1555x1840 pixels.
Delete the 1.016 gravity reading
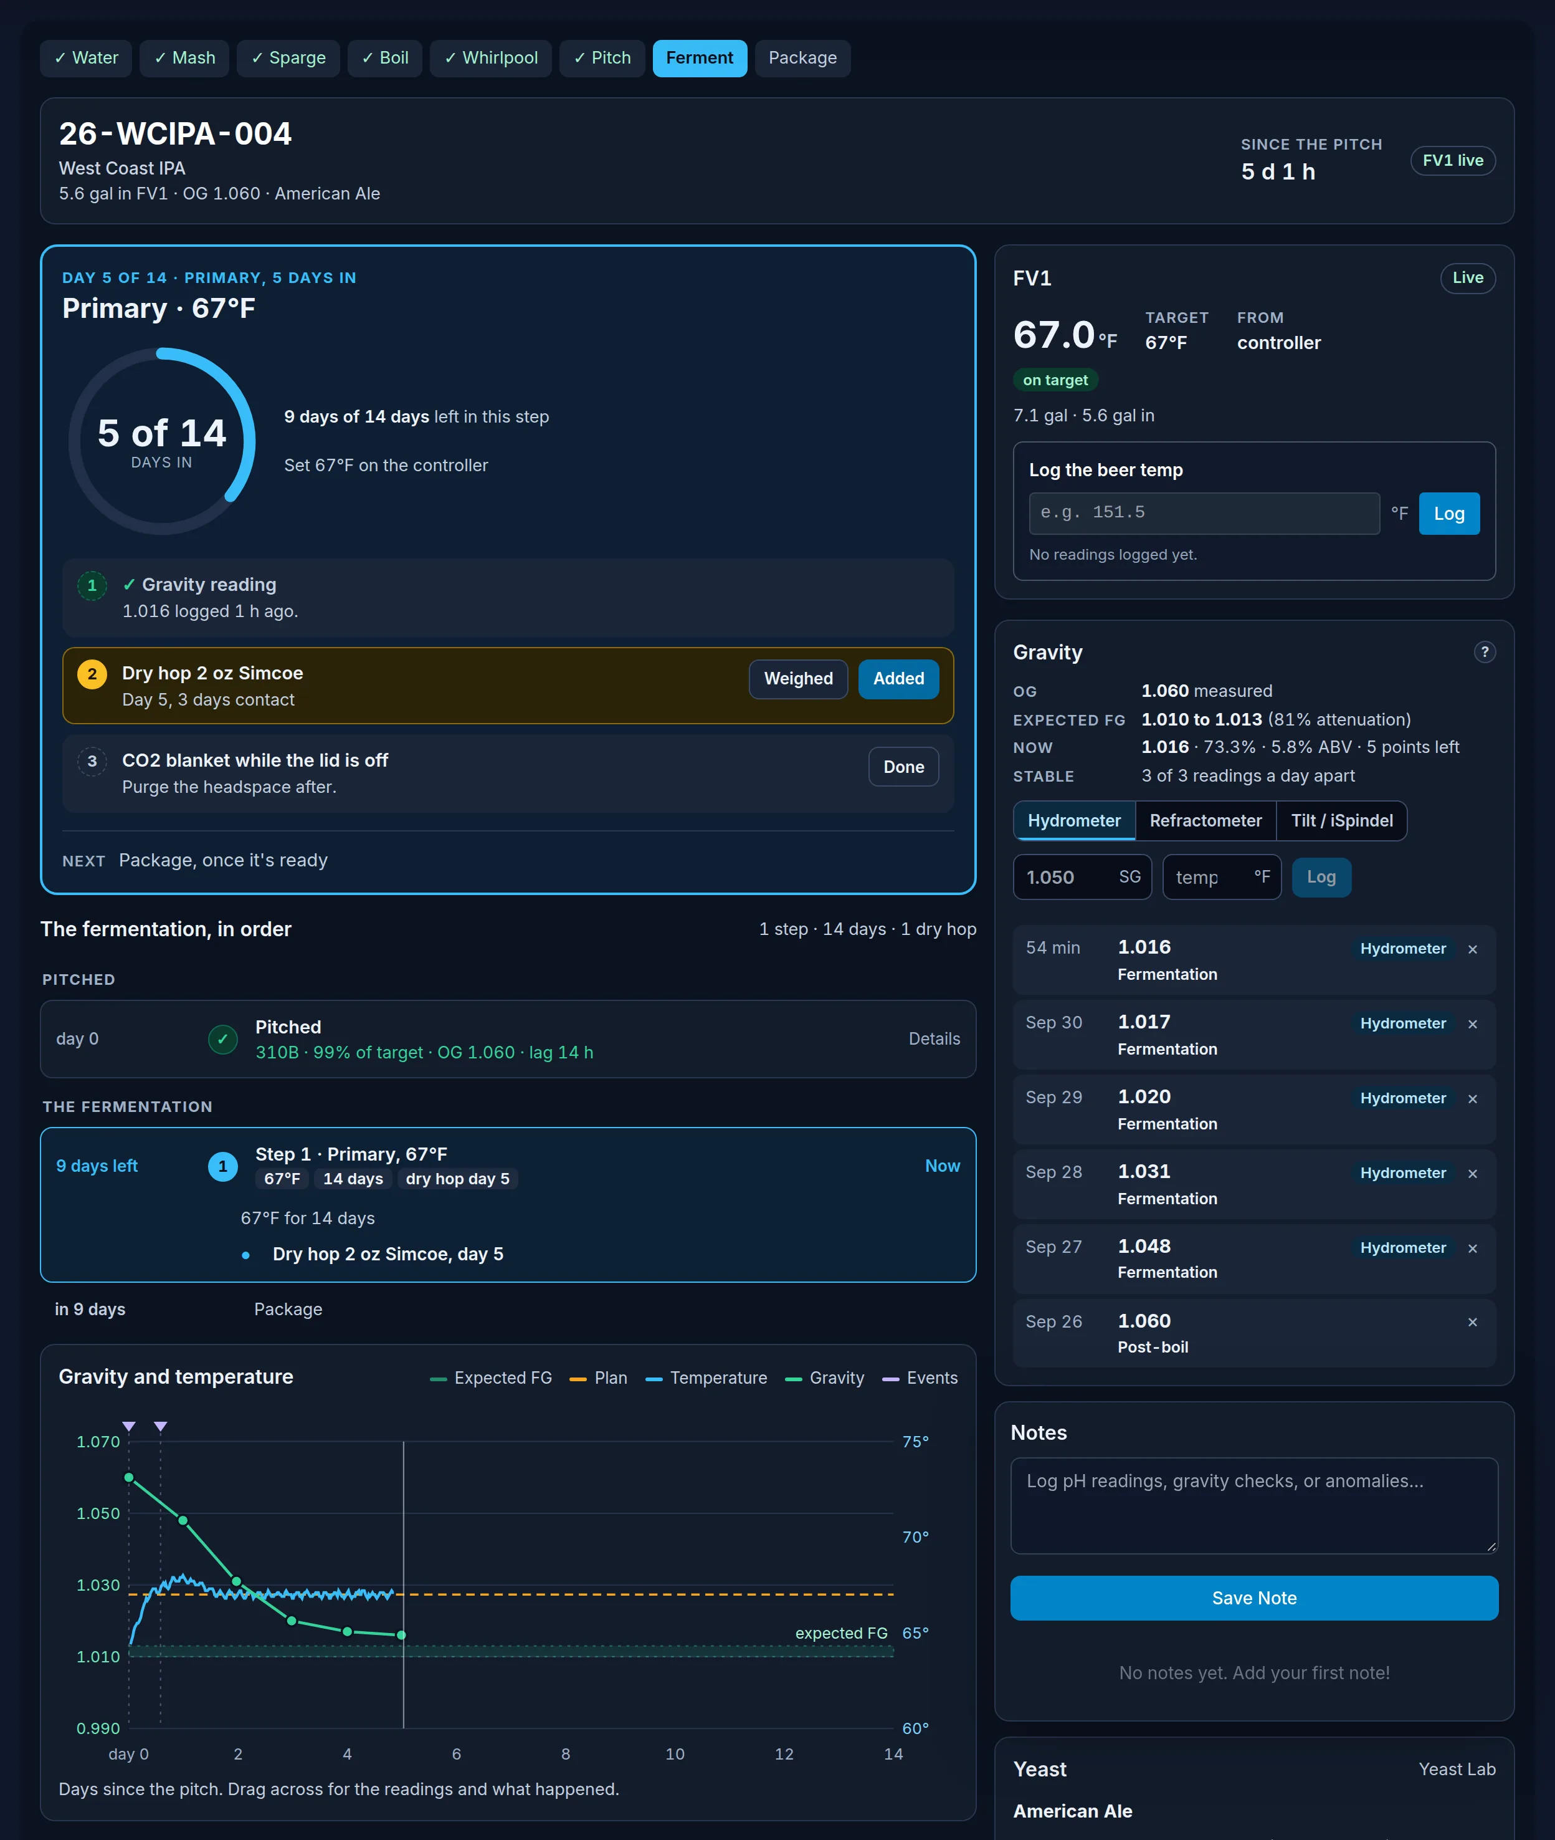tap(1472, 949)
